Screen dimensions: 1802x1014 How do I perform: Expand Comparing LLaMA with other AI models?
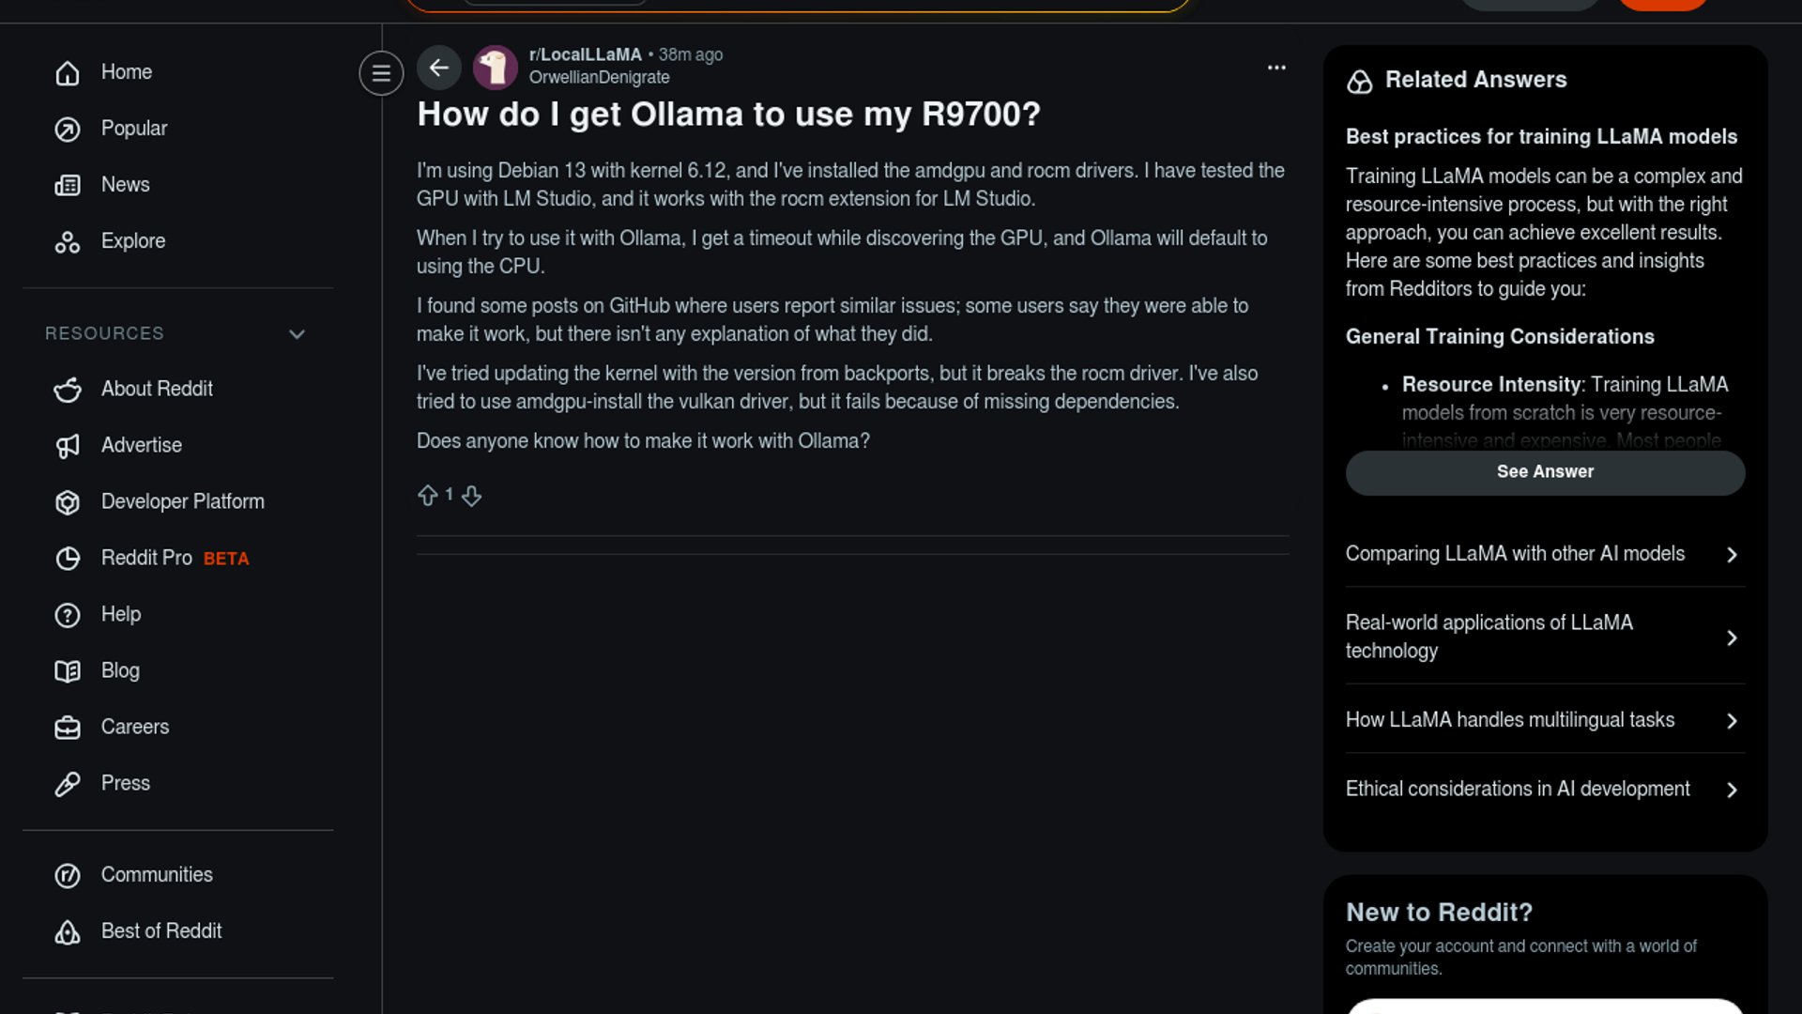(x=1545, y=554)
